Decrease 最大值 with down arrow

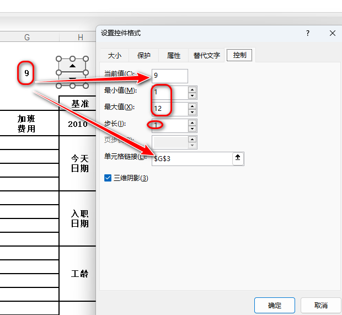pyautogui.click(x=192, y=112)
